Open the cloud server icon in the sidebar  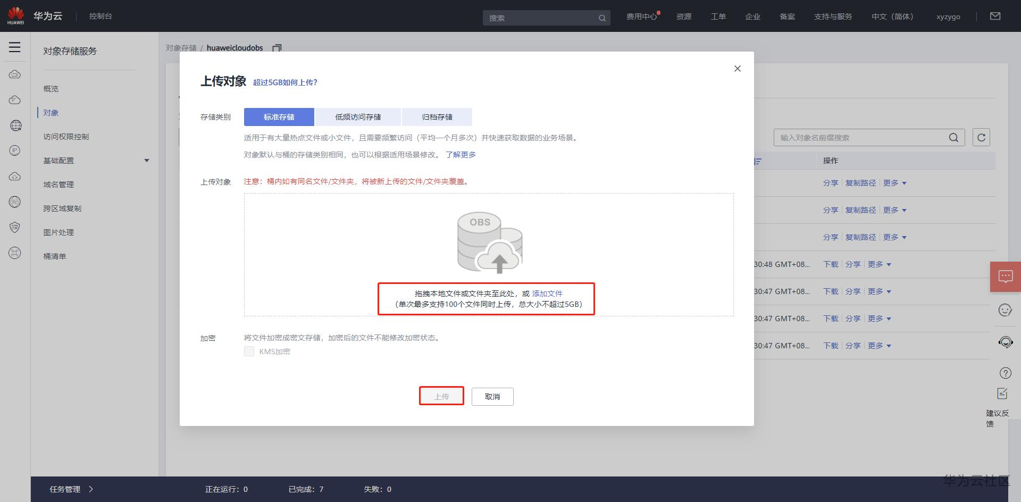click(x=15, y=74)
